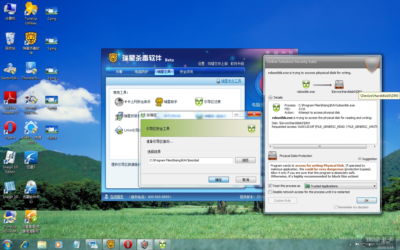Confirm with the 确定 button
The width and height of the screenshot is (400, 250).
coord(219,180)
